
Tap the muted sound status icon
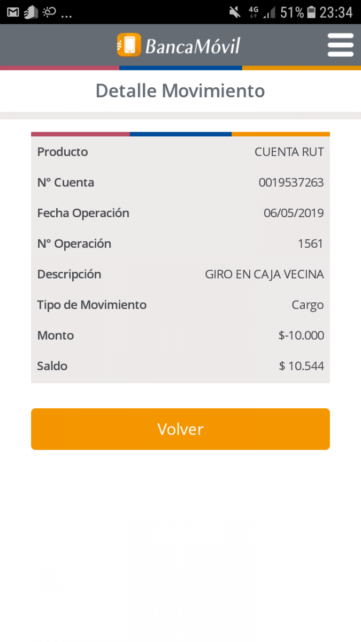click(234, 12)
